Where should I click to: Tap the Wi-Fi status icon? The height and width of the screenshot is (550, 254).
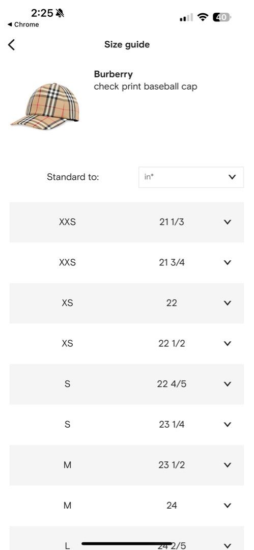pyautogui.click(x=203, y=17)
